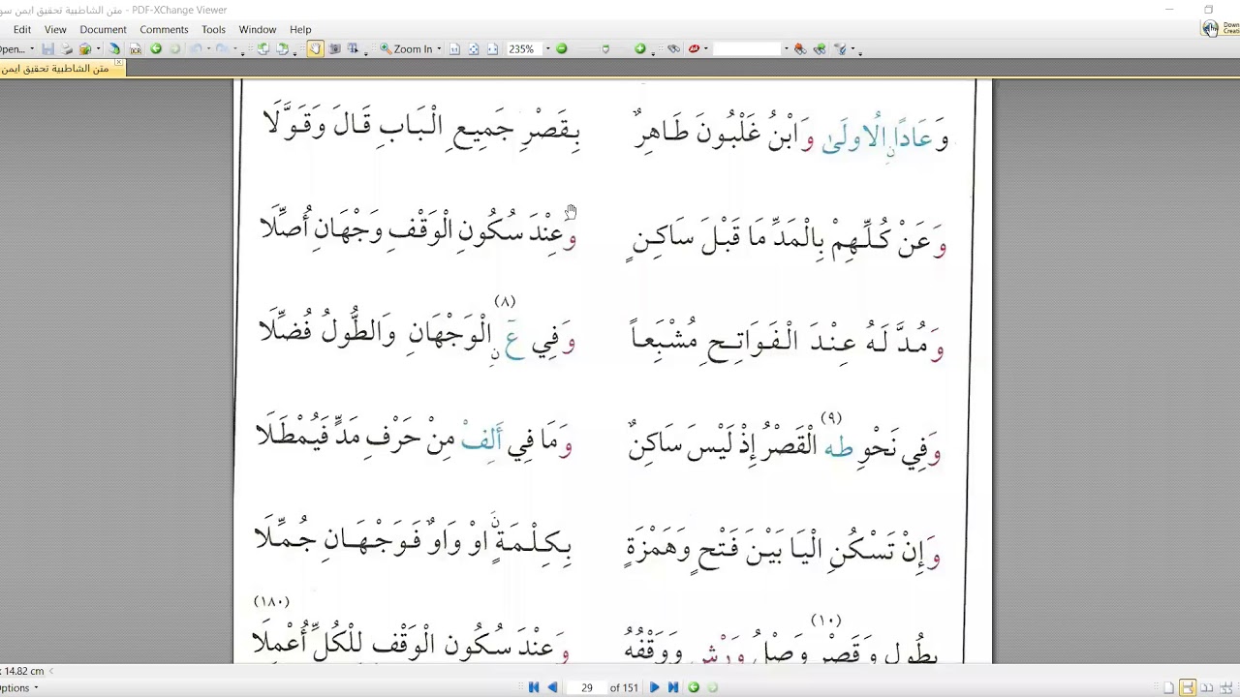1240x697 pixels.
Task: Click in the search text field
Action: point(747,48)
